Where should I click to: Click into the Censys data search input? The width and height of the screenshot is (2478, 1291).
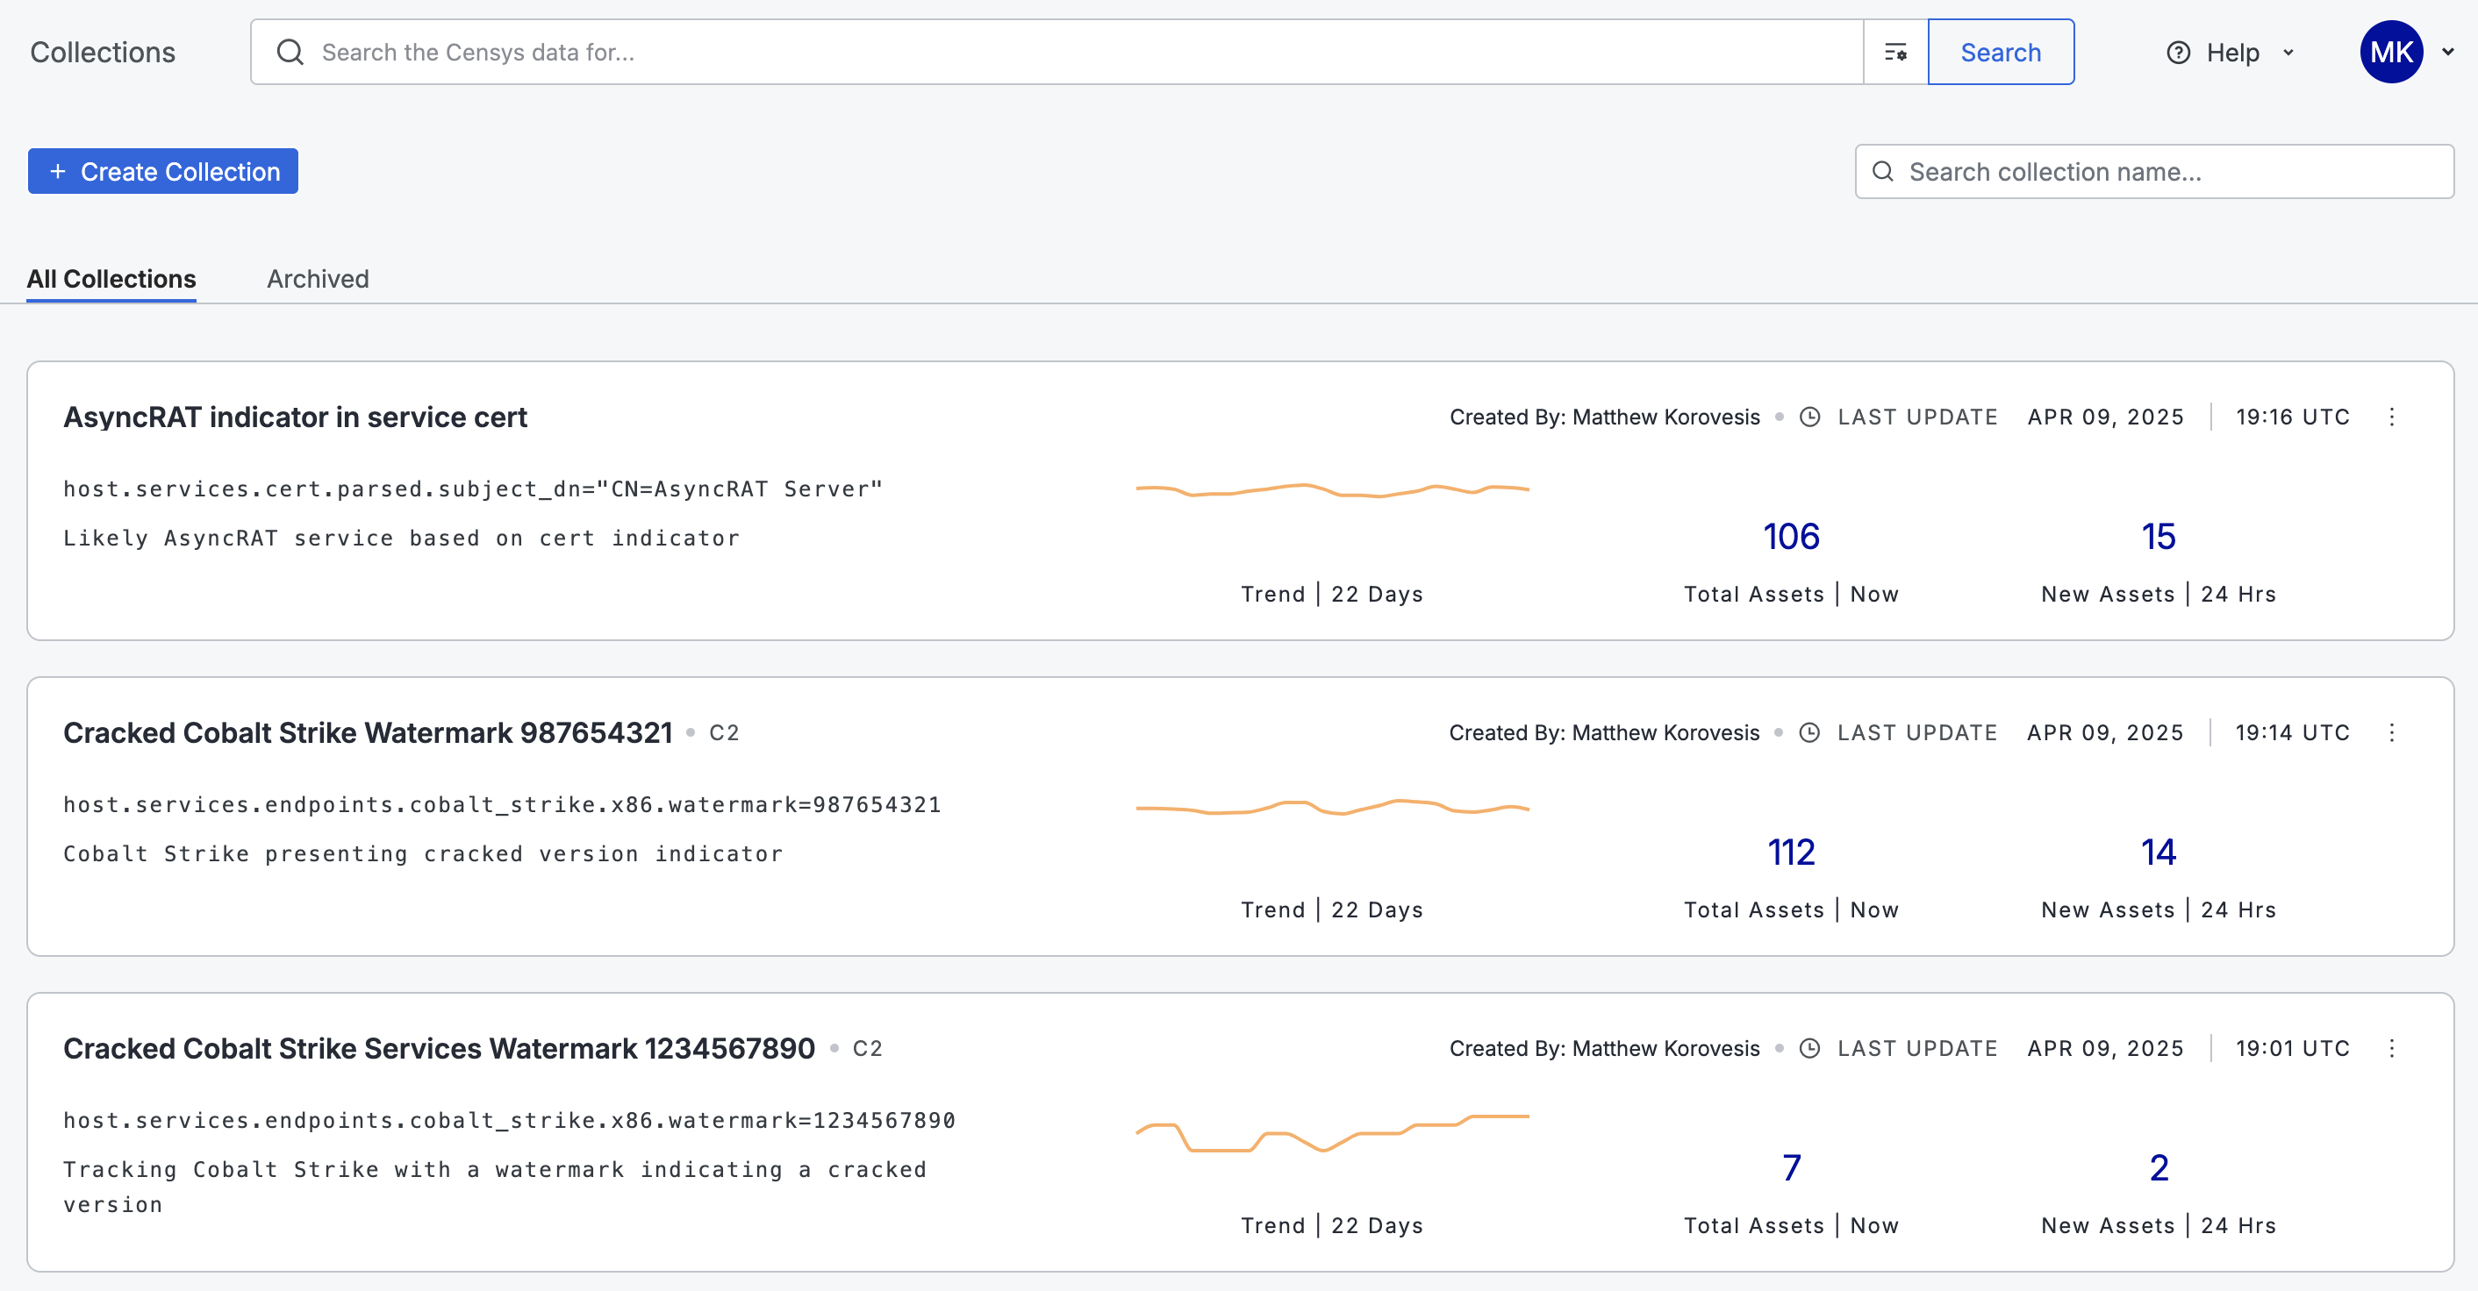point(1058,52)
